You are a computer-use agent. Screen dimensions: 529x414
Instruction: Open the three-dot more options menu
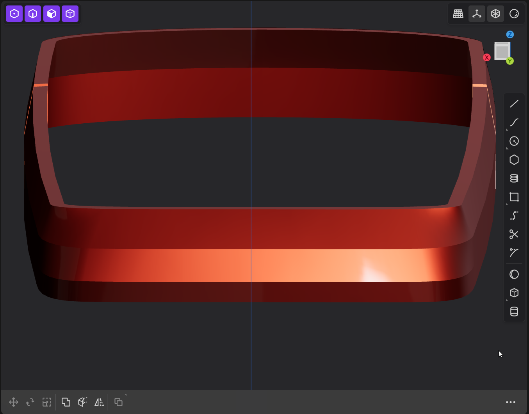(x=510, y=402)
